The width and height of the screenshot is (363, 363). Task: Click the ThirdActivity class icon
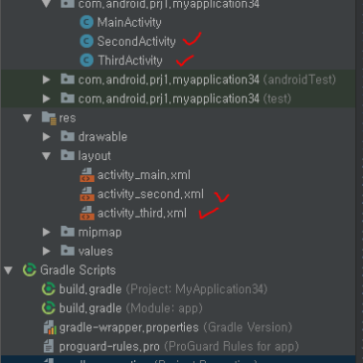tap(87, 61)
